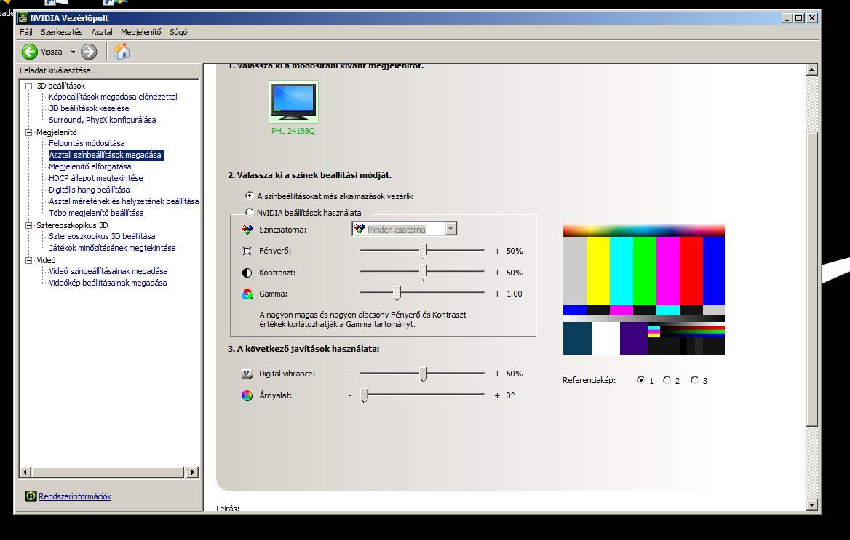Open Surround, PhysX konfigurálása

point(103,120)
